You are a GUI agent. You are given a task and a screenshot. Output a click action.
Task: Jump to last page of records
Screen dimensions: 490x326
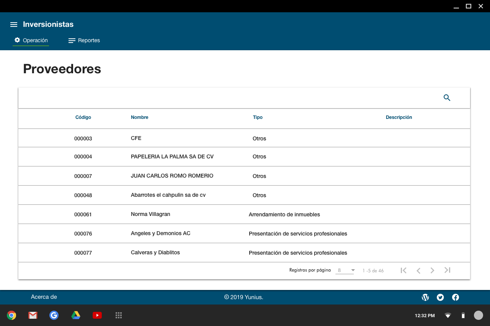pyautogui.click(x=447, y=270)
